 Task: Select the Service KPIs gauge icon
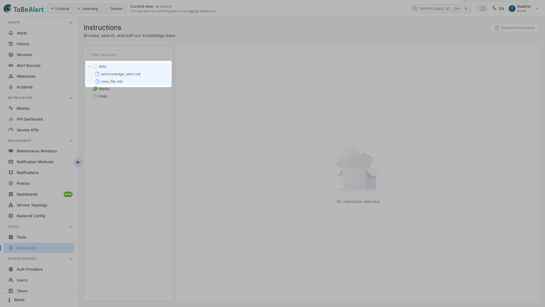(x=11, y=130)
